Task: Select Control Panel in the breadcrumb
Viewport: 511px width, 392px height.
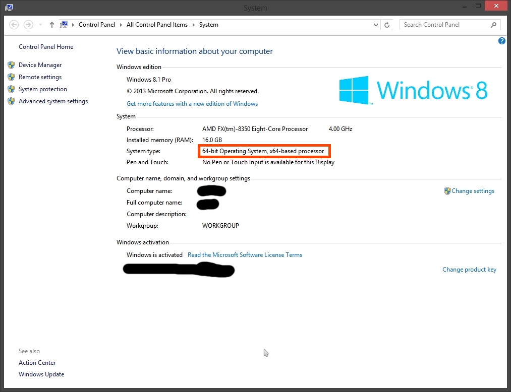Action: click(x=97, y=25)
